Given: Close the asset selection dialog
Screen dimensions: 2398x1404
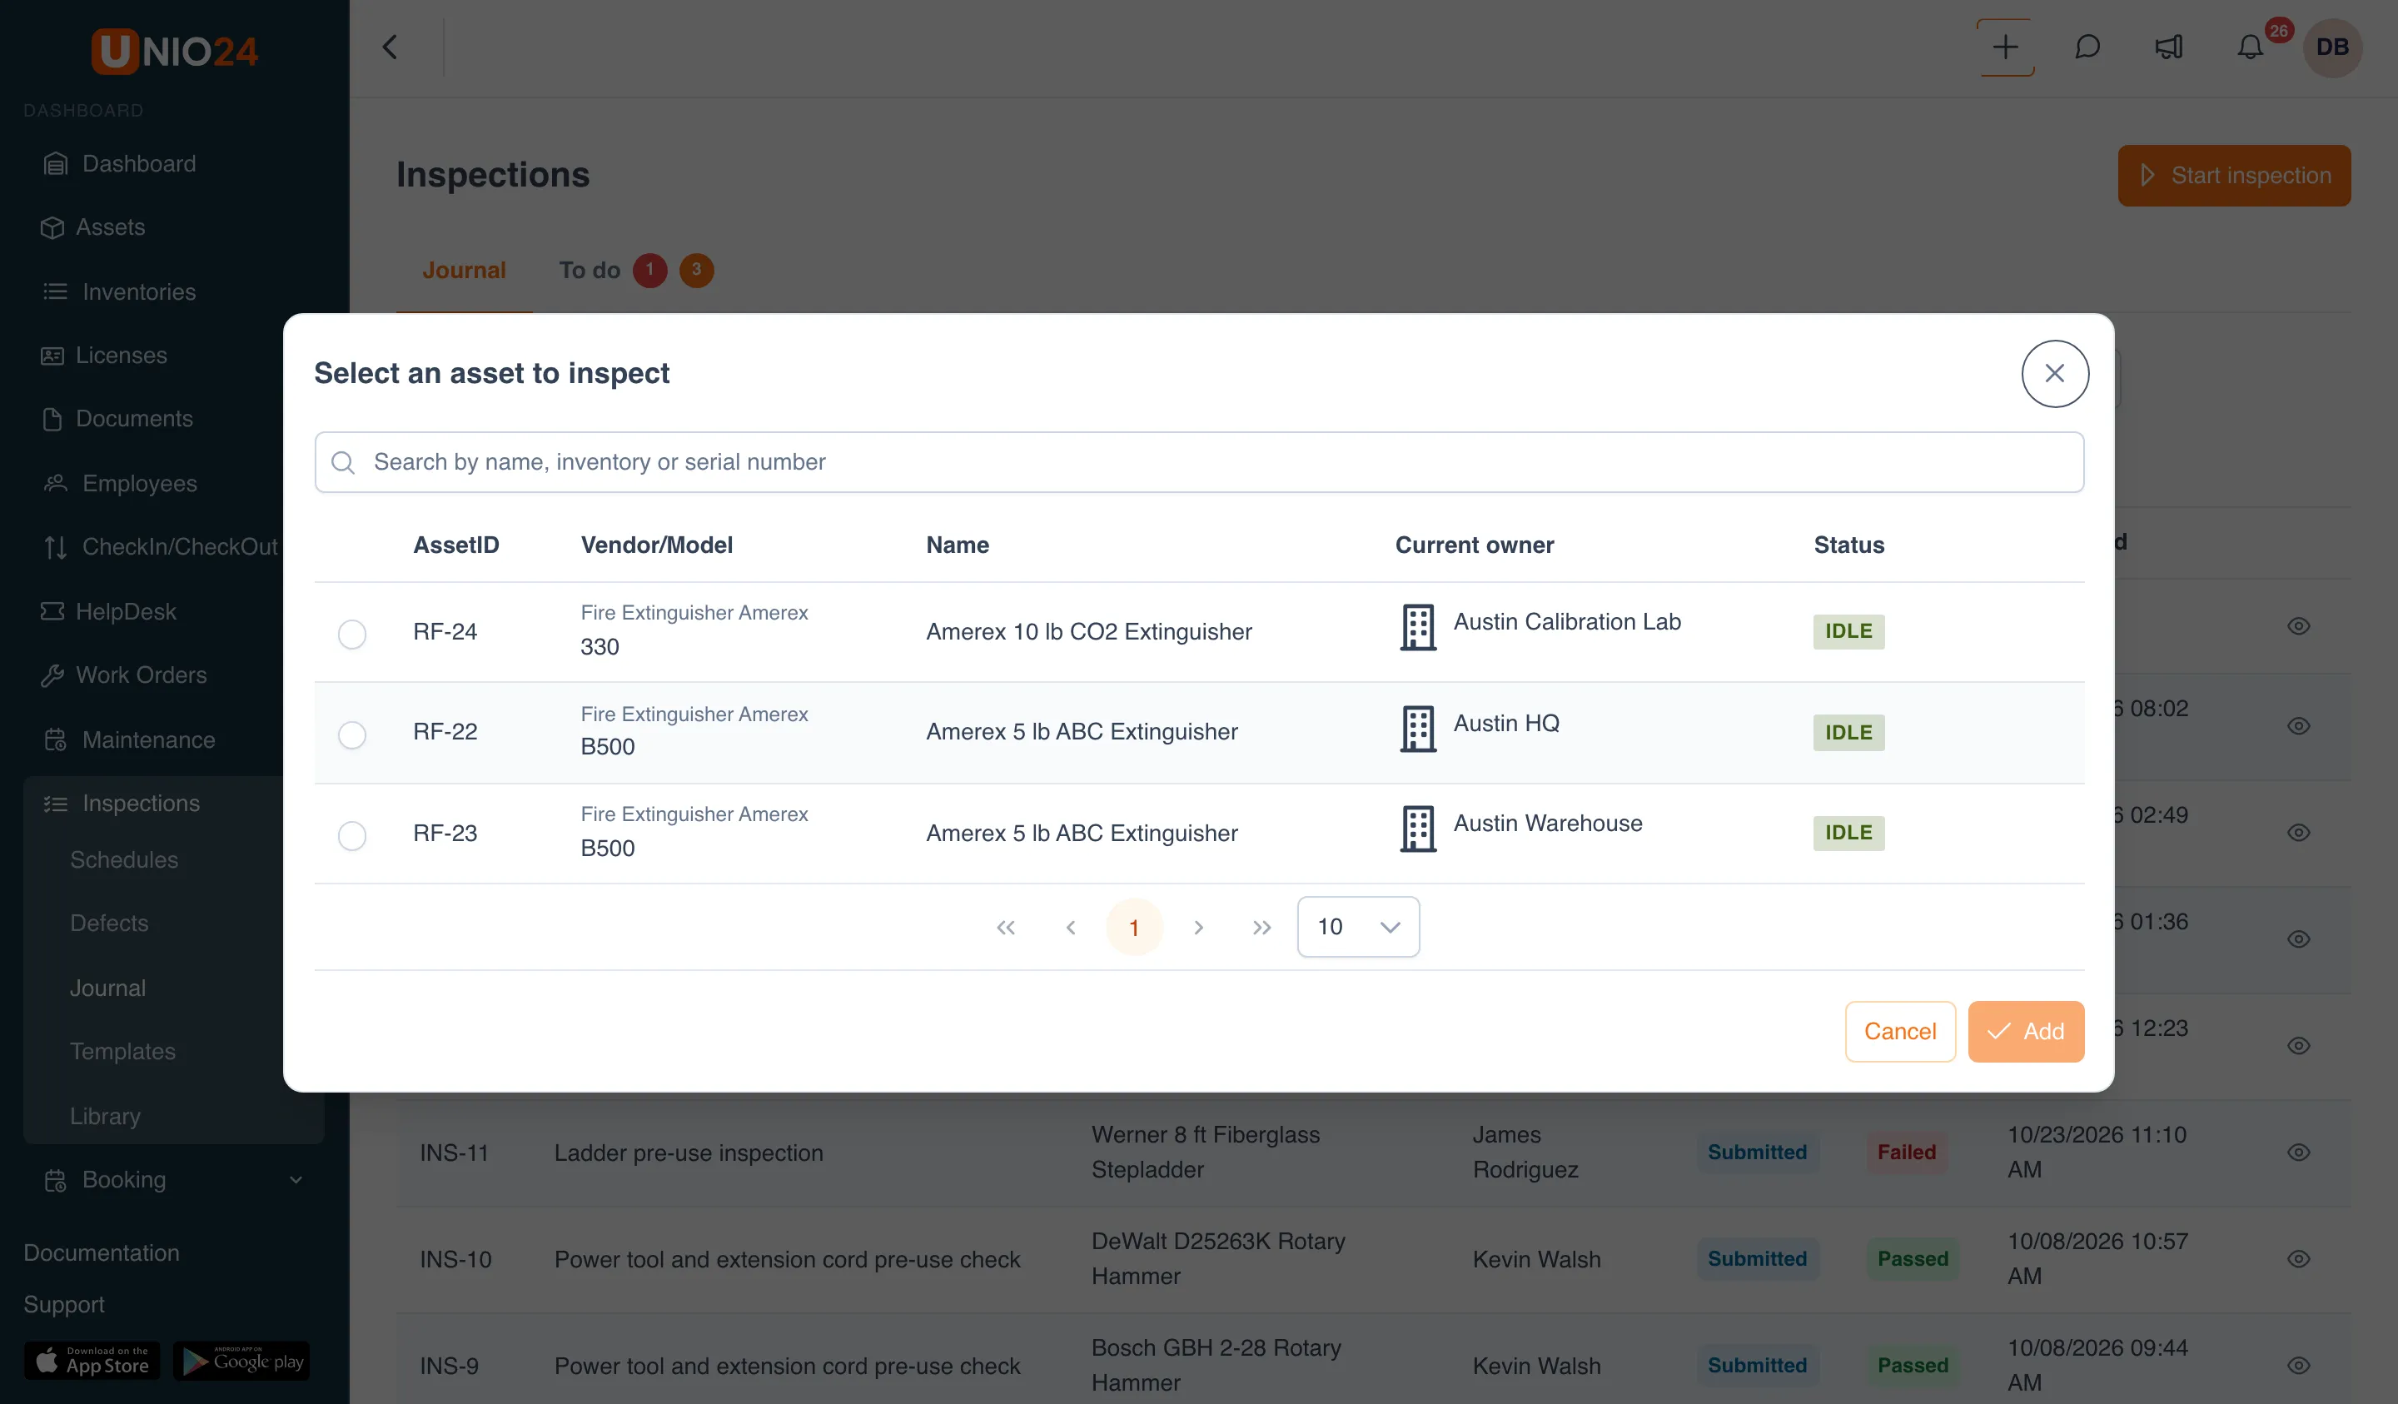Looking at the screenshot, I should (x=2054, y=373).
